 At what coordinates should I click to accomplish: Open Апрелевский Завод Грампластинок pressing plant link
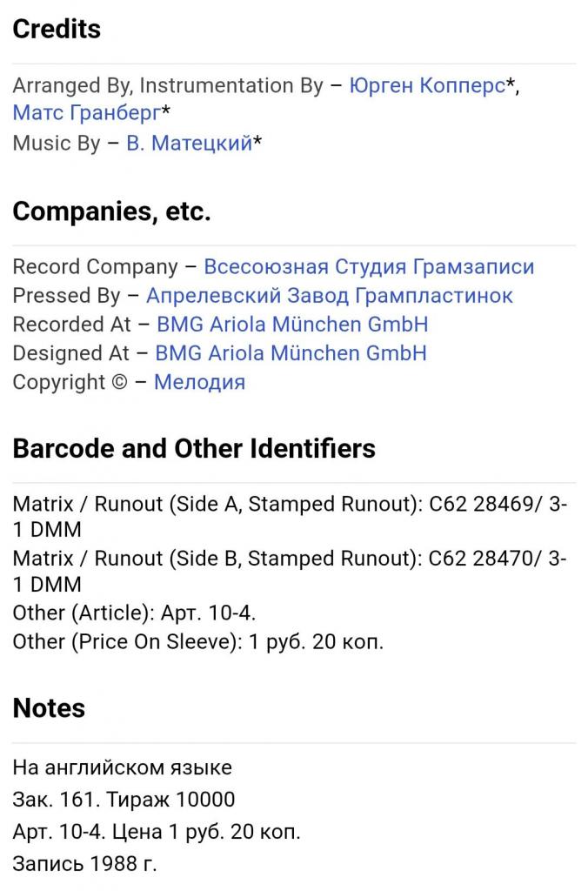click(x=330, y=296)
